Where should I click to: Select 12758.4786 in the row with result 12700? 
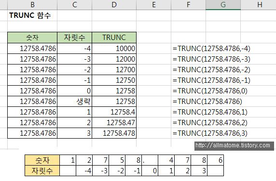(x=32, y=70)
